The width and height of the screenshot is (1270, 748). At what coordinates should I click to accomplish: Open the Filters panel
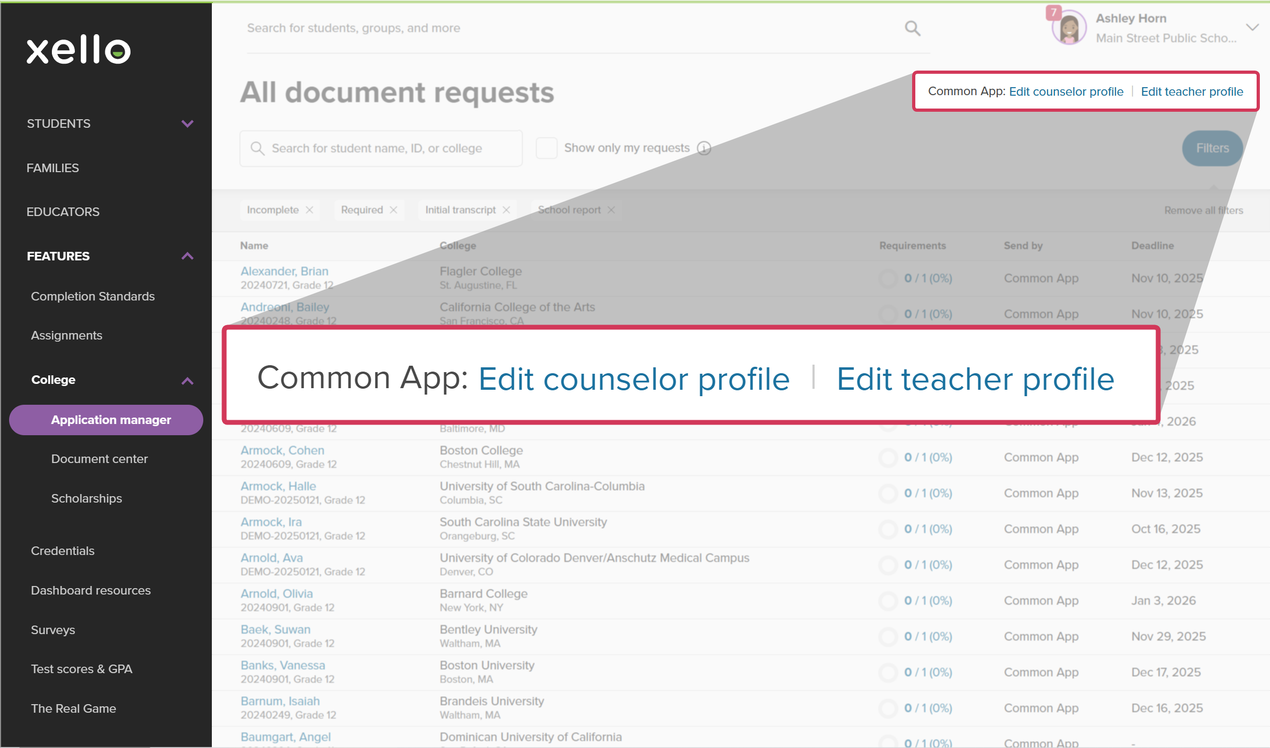pyautogui.click(x=1212, y=148)
